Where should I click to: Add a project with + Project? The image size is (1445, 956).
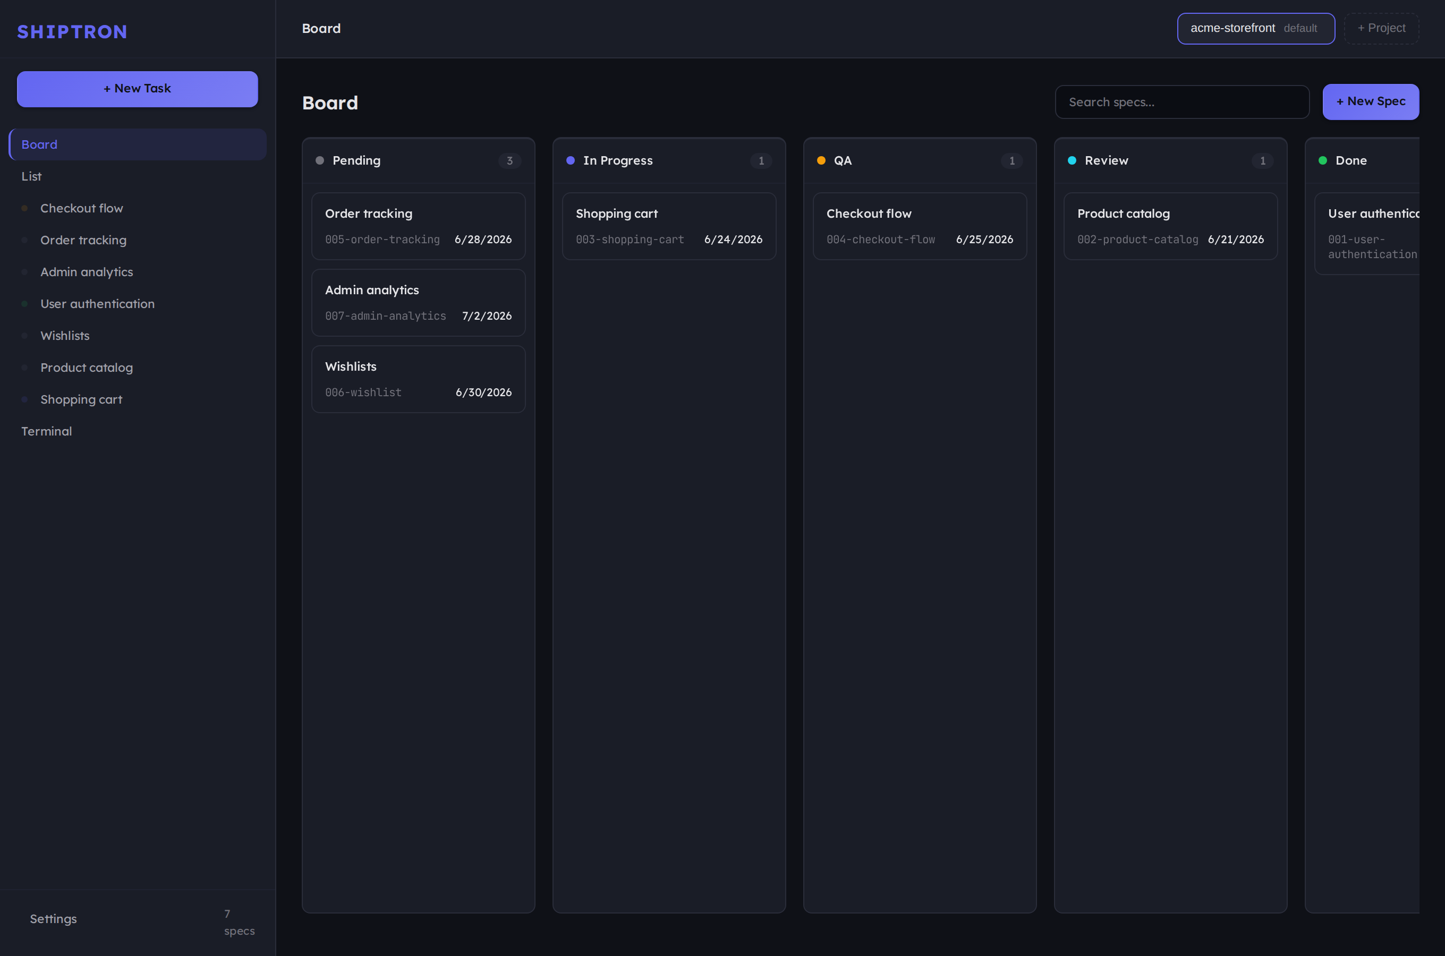[1382, 29]
